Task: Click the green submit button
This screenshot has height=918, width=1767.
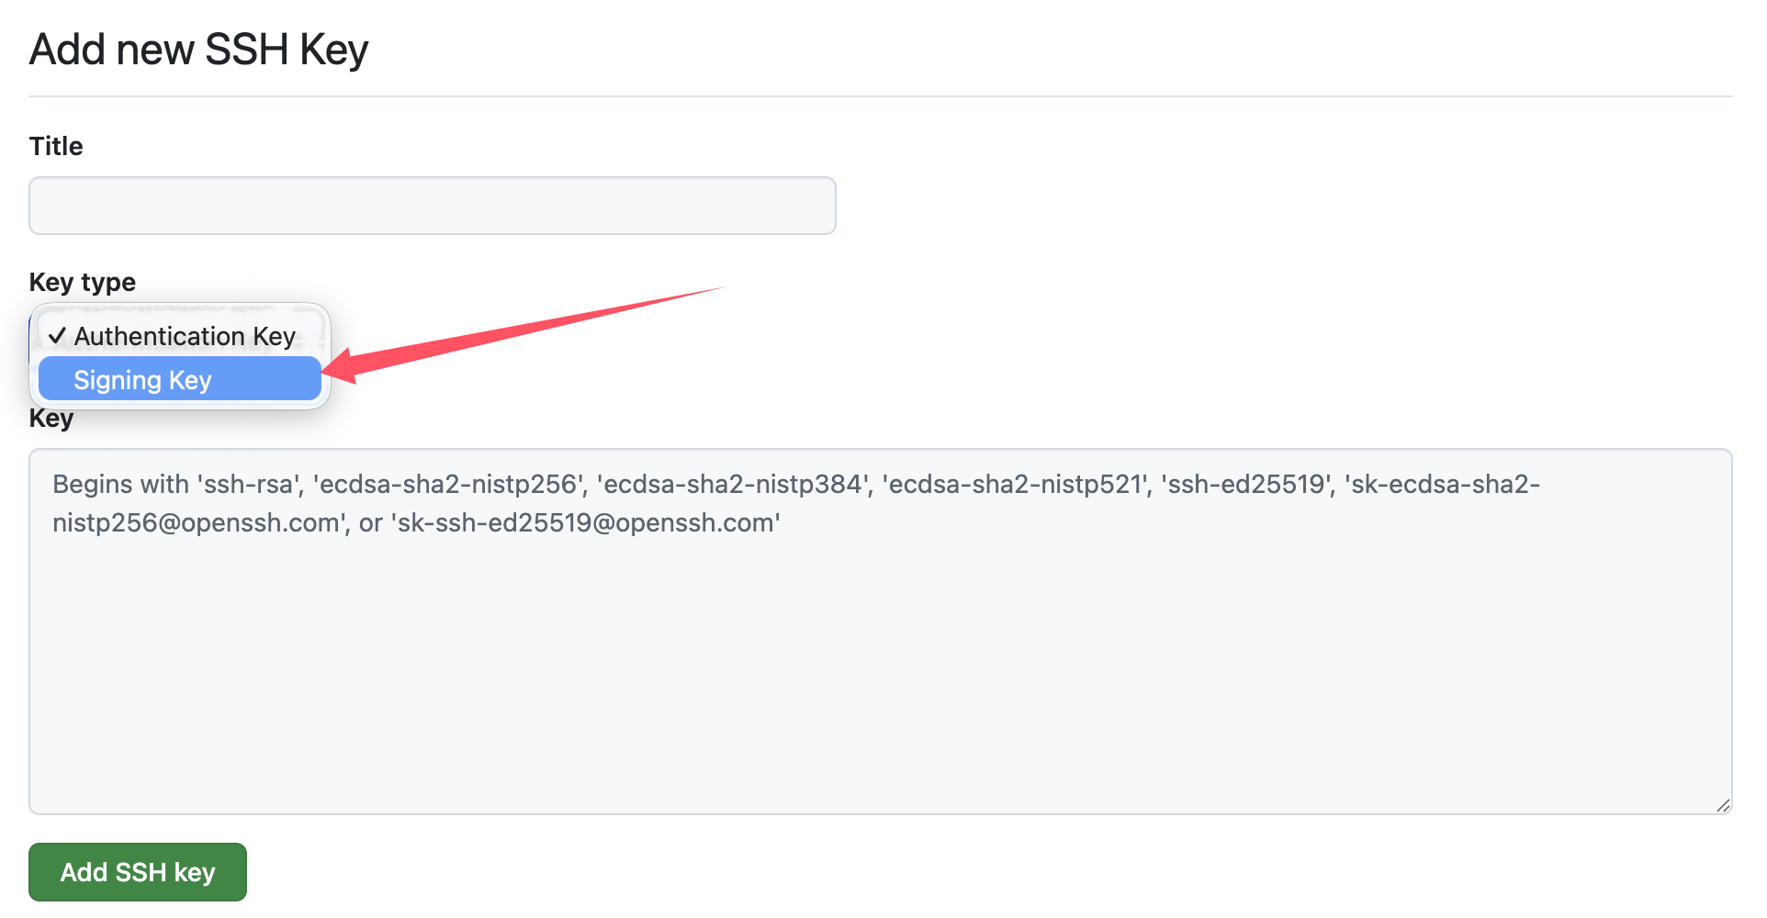Action: point(137,872)
